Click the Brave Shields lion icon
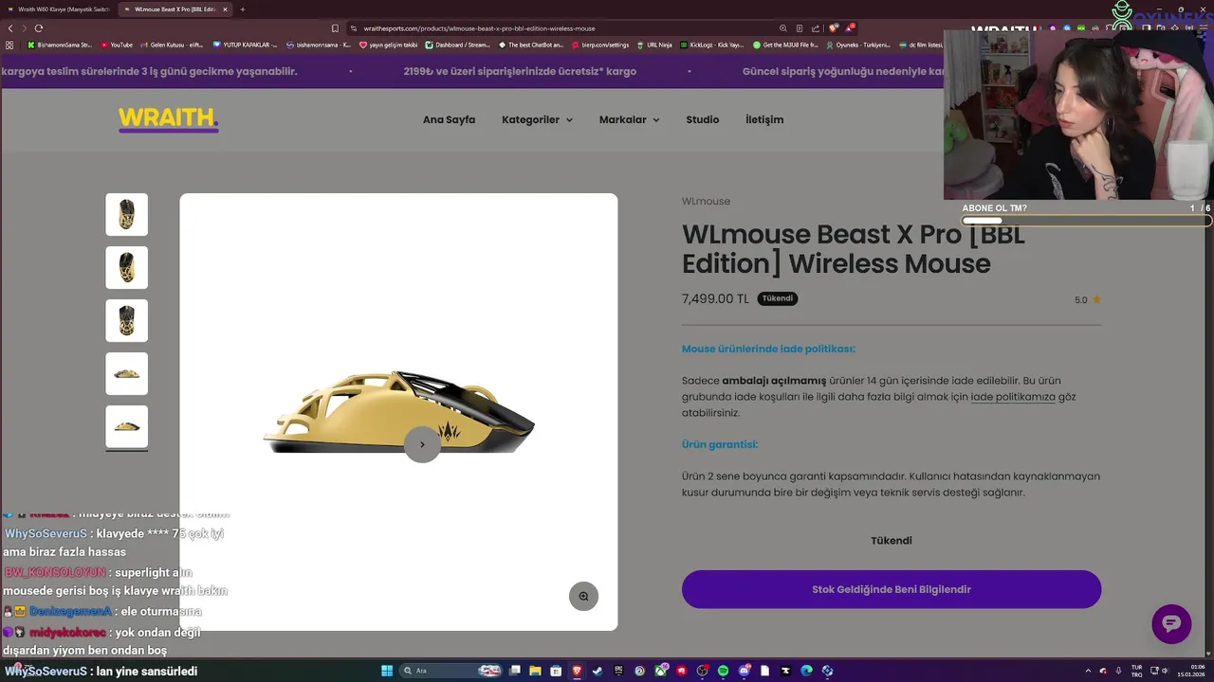 click(x=833, y=28)
